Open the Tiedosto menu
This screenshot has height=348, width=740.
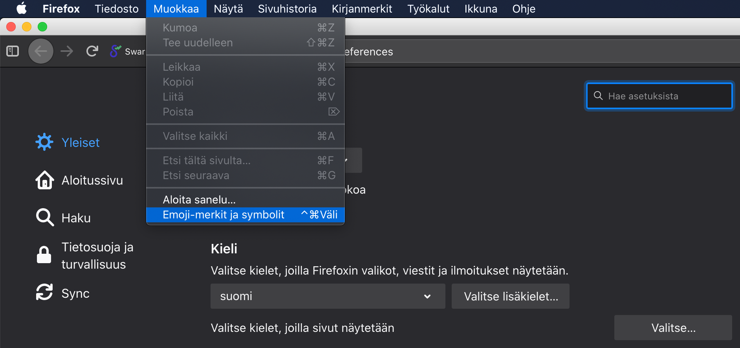tap(117, 9)
